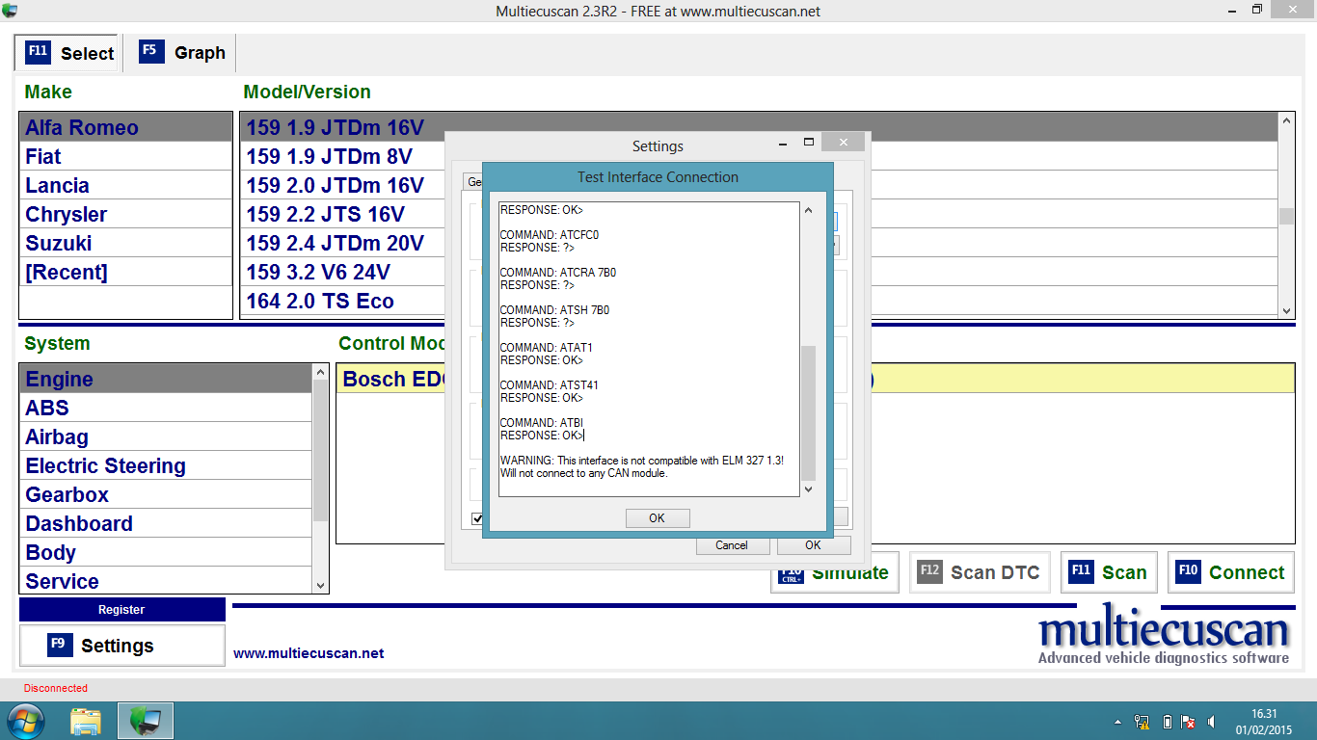Click OK in Test Interface Connection dialog

point(657,518)
